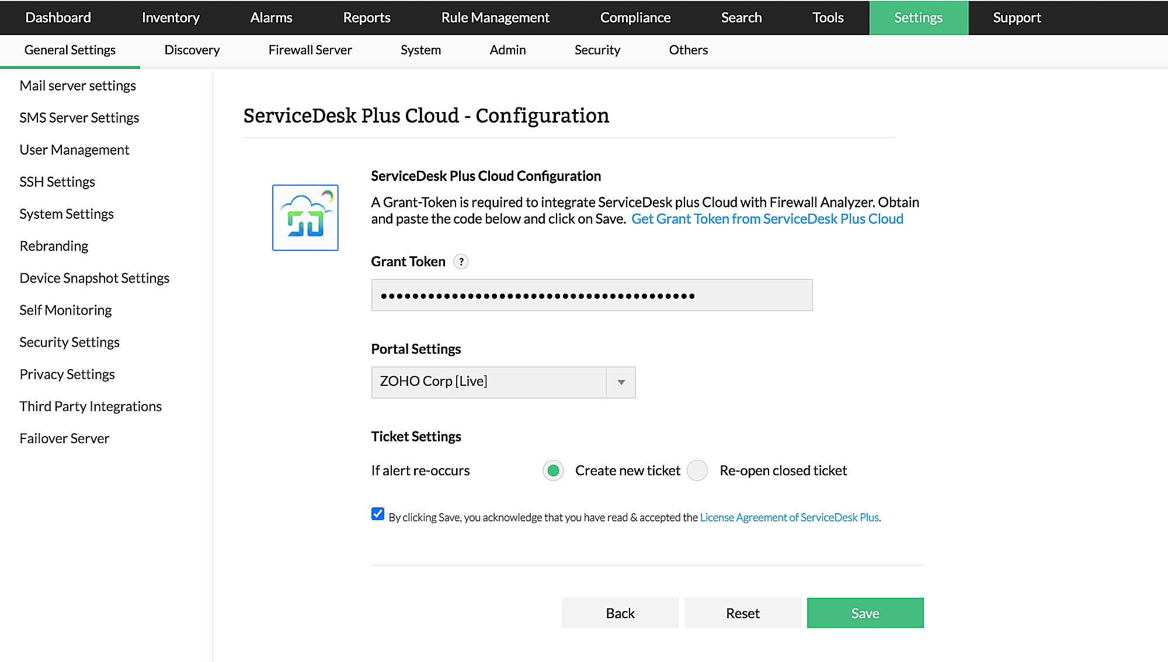Click the Back button
This screenshot has width=1168, height=662.
(620, 613)
